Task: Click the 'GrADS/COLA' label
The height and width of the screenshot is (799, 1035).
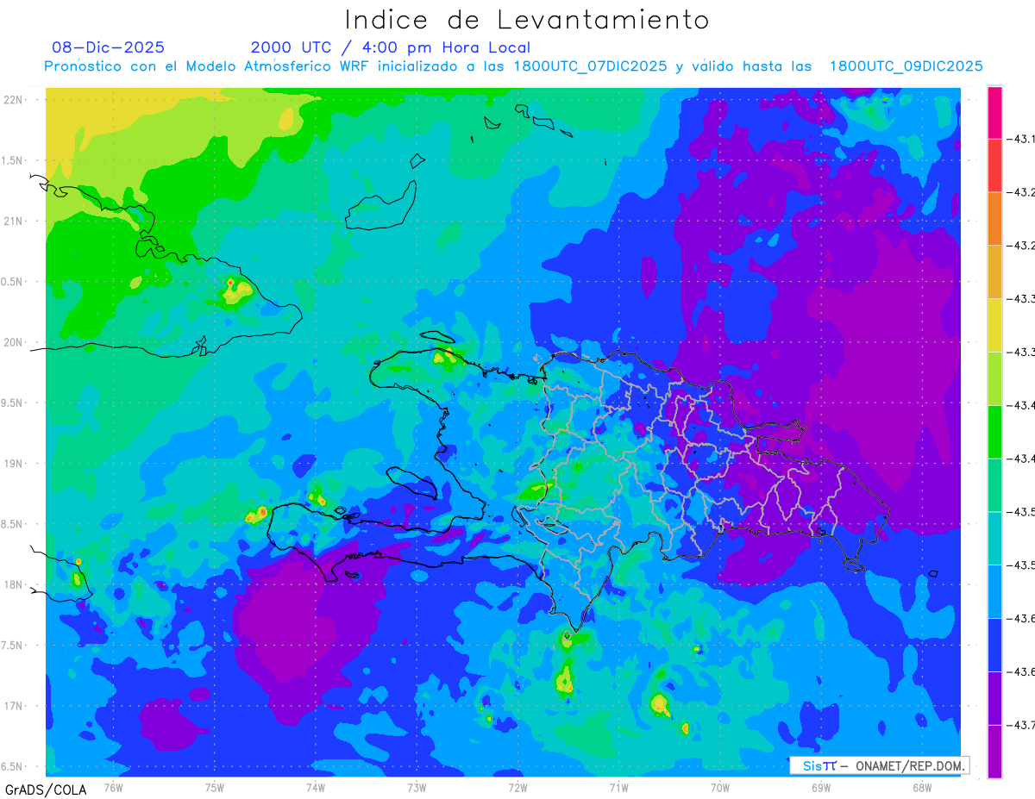Action: click(x=46, y=790)
